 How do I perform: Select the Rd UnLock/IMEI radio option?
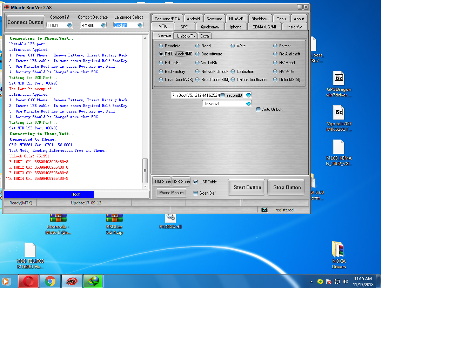tap(161, 54)
